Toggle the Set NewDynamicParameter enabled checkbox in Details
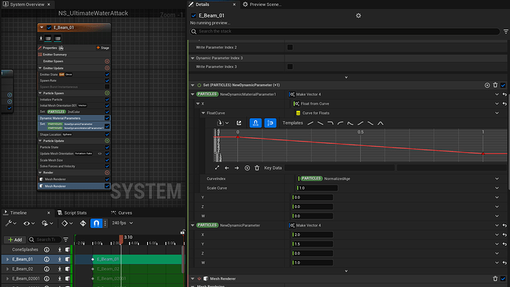Viewport: 510px width, 287px height. (503, 85)
